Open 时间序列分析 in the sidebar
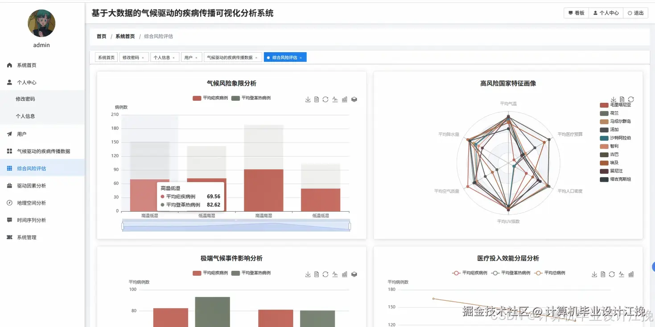Screen dimensions: 655x327 click(42, 220)
